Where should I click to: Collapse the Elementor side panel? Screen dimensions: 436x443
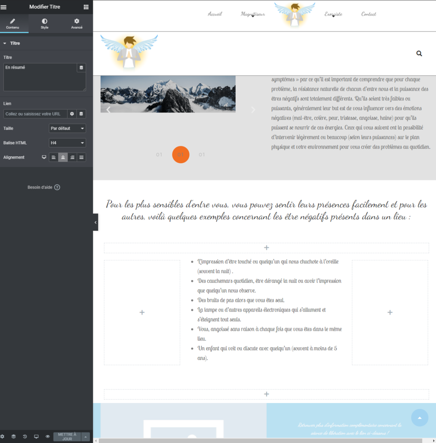(x=95, y=222)
